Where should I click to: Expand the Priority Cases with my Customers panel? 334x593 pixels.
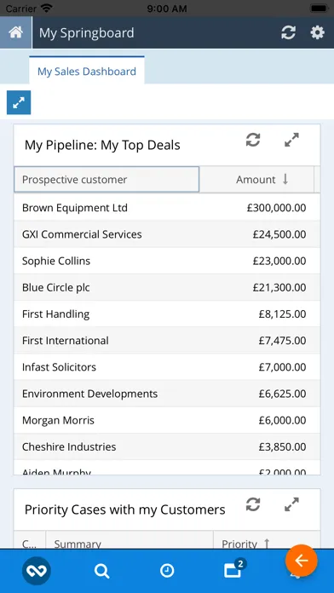pyautogui.click(x=291, y=504)
